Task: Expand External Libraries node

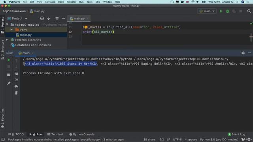Action: [7, 40]
